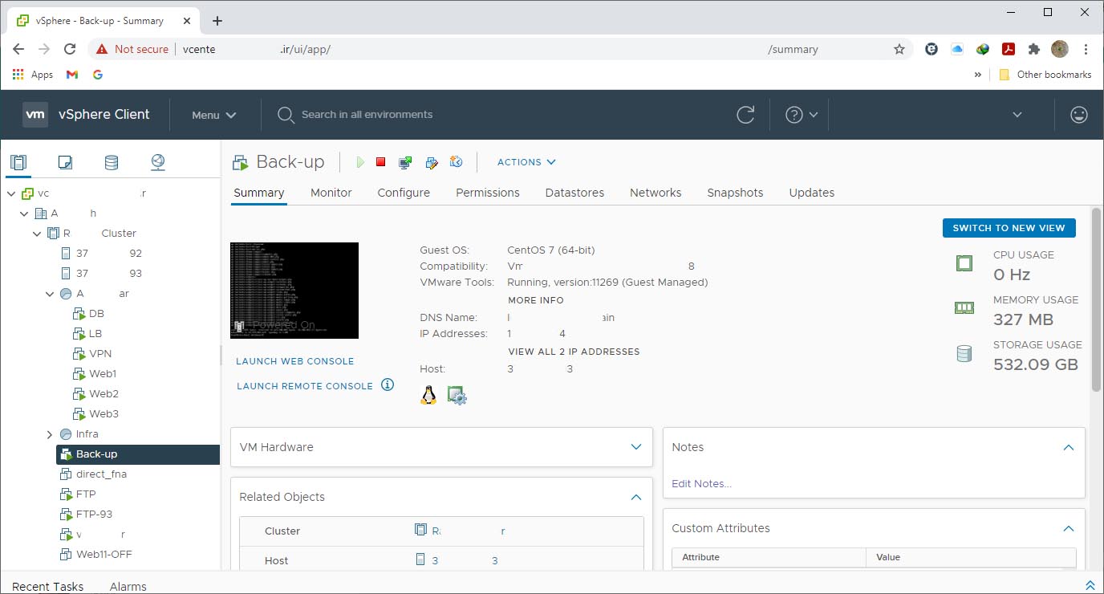The width and height of the screenshot is (1104, 594).
Task: Expand the Infra resource pool
Action: point(50,434)
